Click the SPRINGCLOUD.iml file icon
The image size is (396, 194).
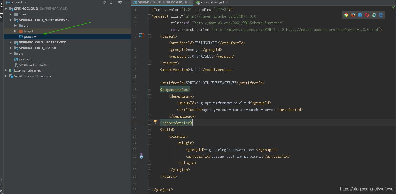[16, 65]
